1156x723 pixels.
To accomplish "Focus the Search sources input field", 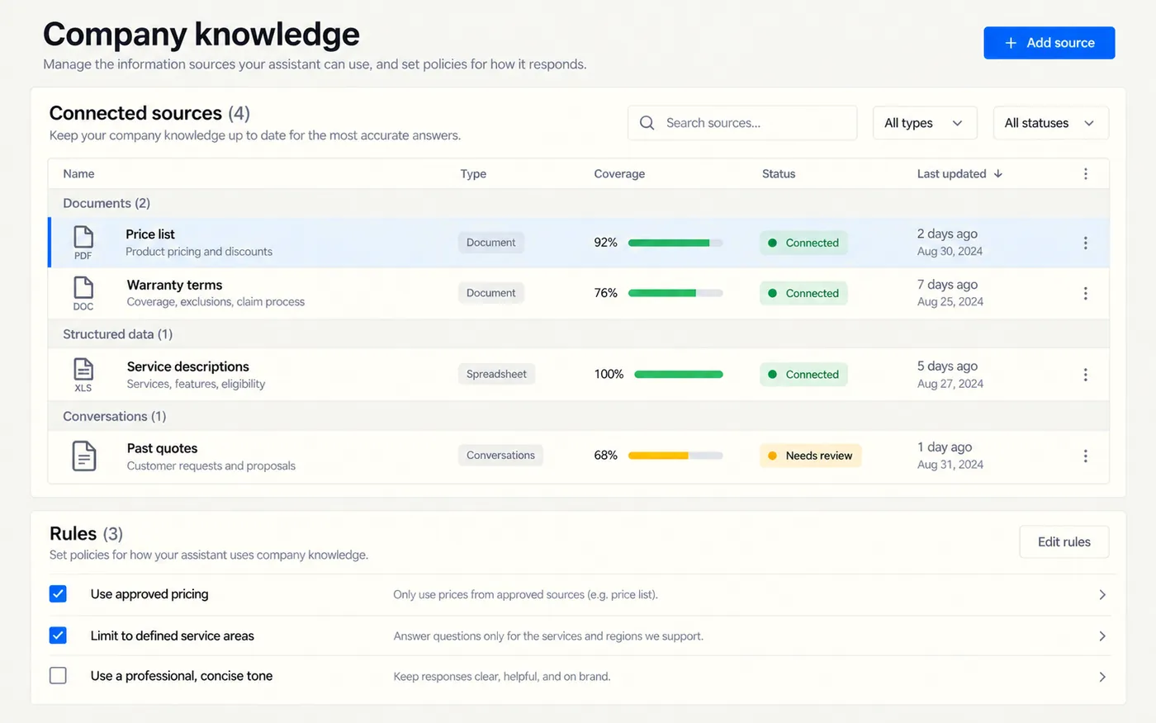I will [x=742, y=123].
